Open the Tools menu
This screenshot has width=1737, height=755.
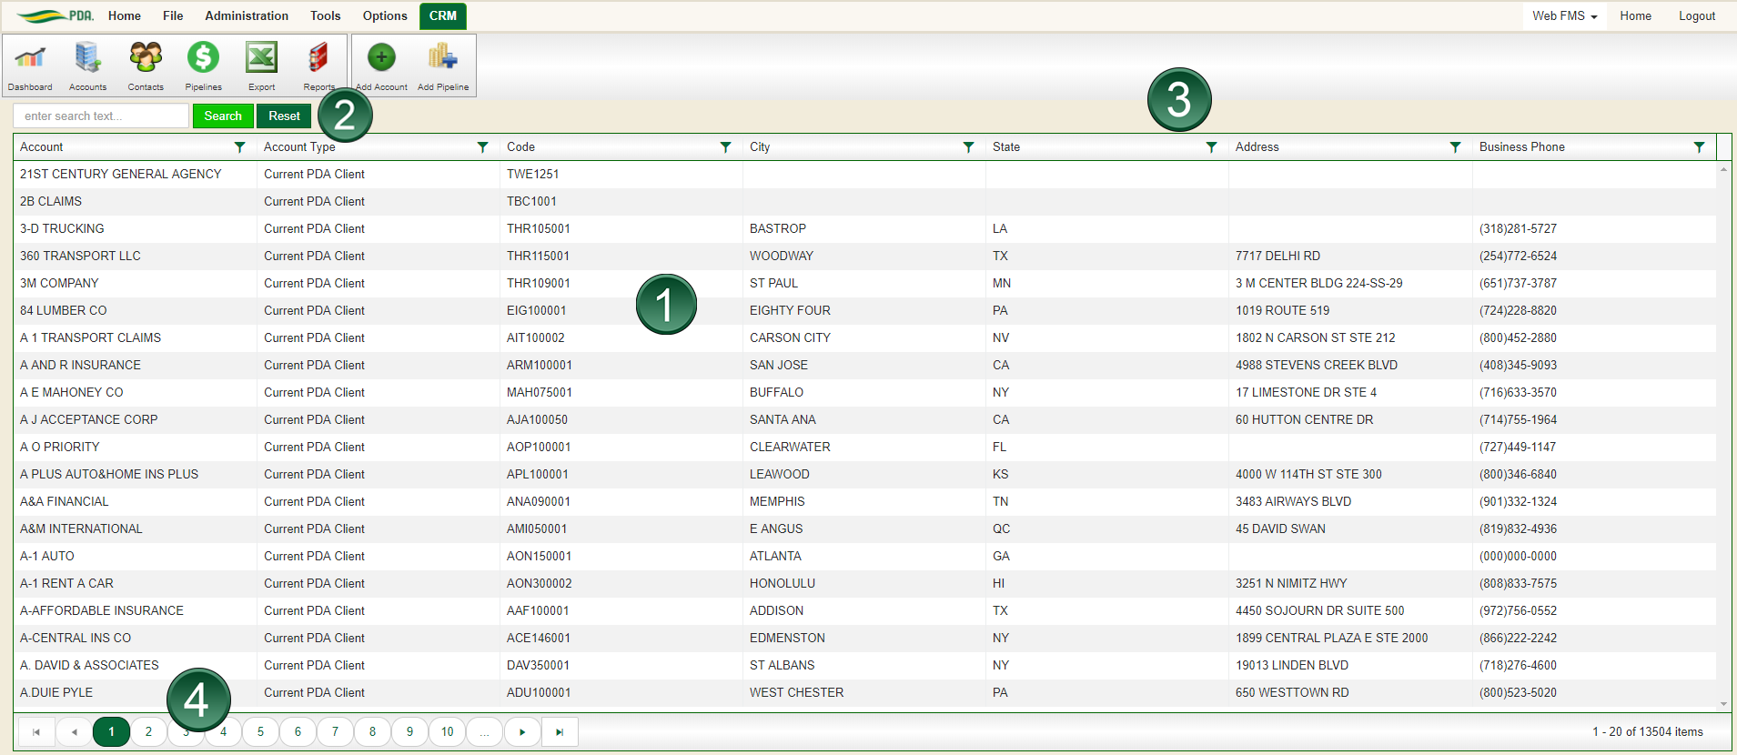tap(325, 15)
